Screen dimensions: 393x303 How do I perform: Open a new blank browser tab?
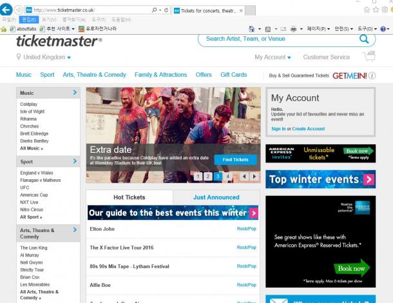[x=250, y=10]
